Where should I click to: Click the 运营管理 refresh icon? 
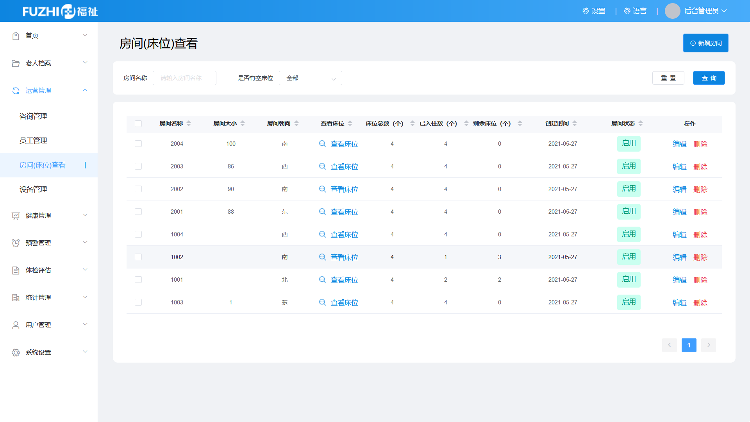16,91
